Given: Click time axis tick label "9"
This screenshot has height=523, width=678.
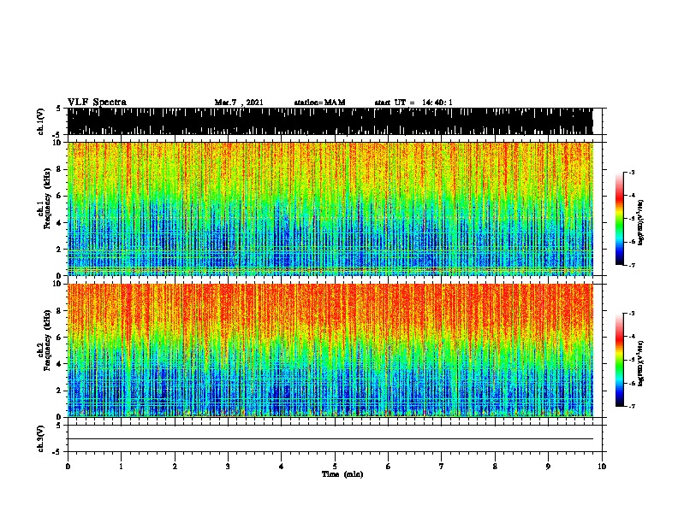Looking at the screenshot, I should pyautogui.click(x=548, y=466).
